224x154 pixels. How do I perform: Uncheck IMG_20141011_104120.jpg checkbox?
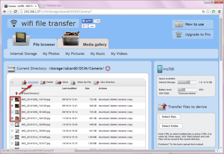[x=12, y=118]
